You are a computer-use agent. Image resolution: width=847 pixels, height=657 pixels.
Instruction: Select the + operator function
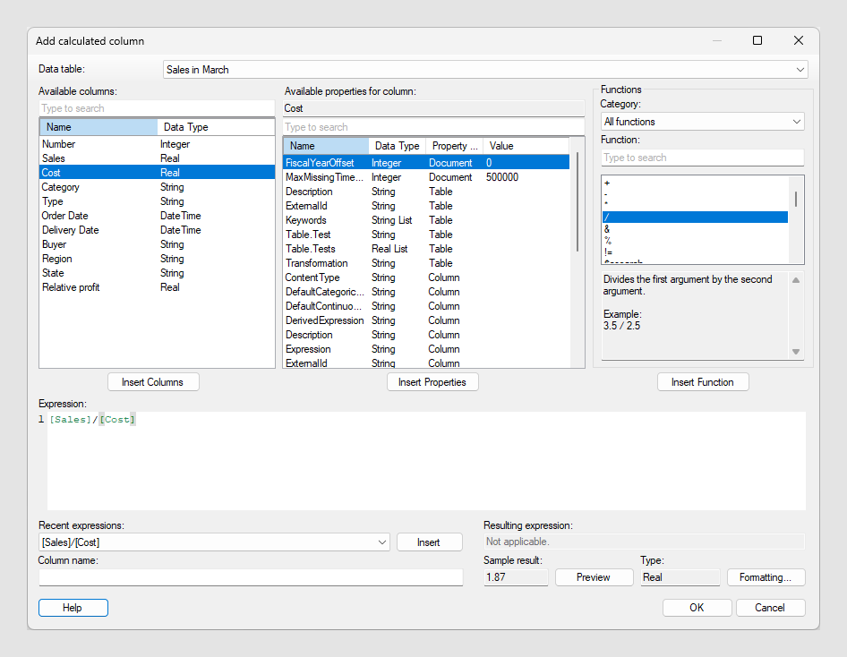click(x=695, y=183)
